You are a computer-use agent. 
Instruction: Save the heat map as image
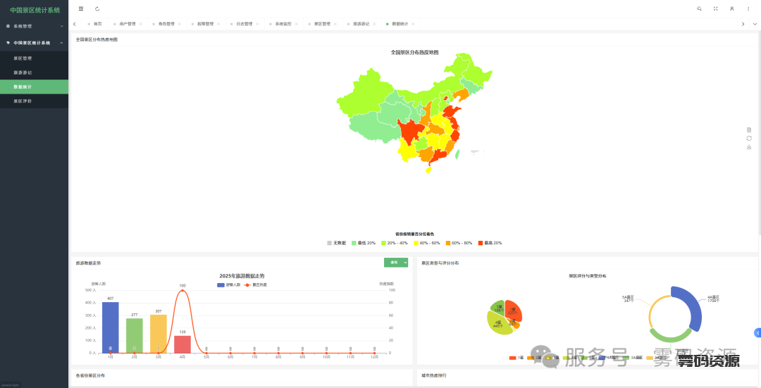749,147
